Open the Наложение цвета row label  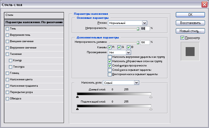[21, 79]
